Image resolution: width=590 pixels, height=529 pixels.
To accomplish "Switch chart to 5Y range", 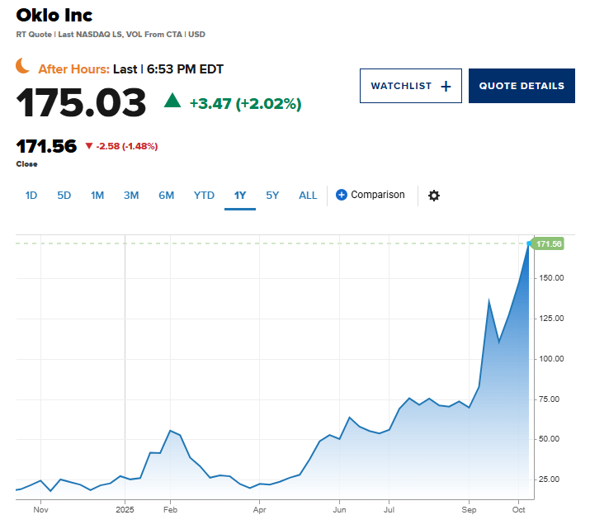I will (272, 196).
